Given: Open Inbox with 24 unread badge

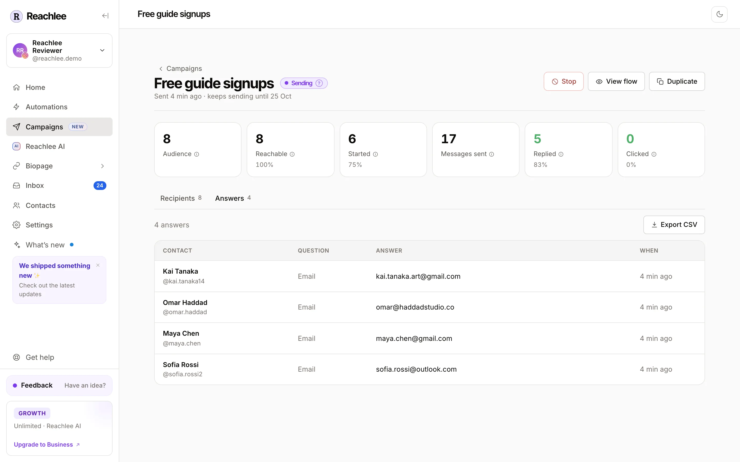Looking at the screenshot, I should (x=59, y=186).
